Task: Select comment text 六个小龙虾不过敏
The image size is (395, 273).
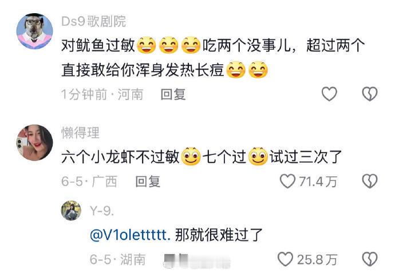Action: (120, 157)
